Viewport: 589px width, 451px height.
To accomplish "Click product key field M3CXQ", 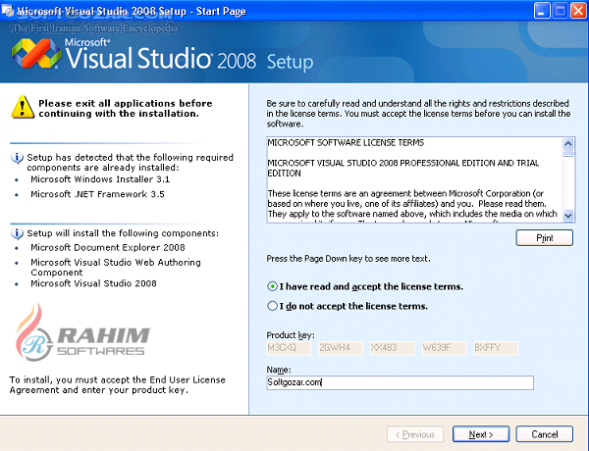I will [x=289, y=348].
